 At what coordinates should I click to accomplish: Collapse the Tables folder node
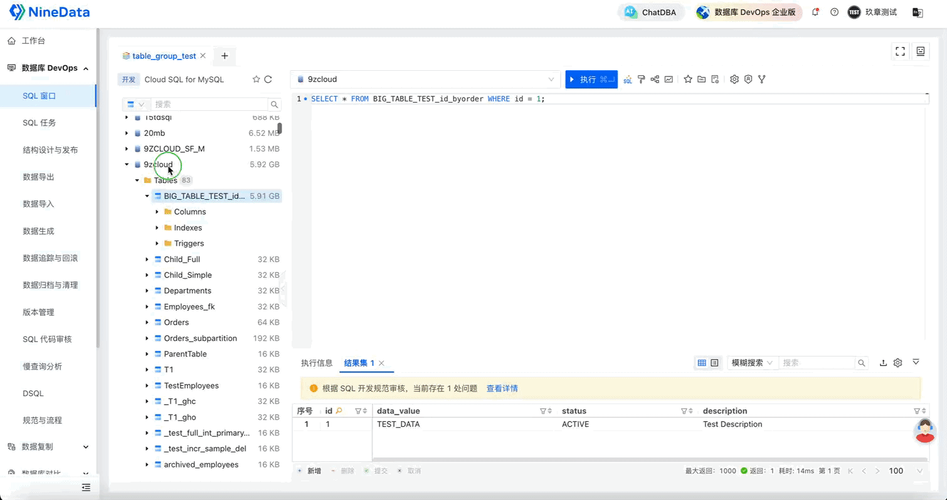pos(137,180)
